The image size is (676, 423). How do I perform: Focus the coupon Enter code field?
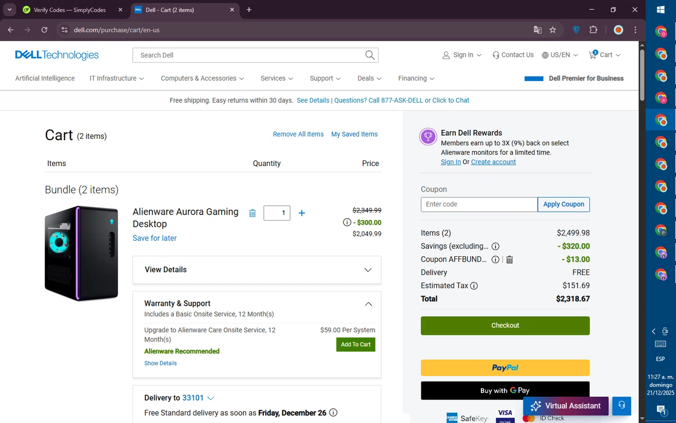click(x=479, y=204)
